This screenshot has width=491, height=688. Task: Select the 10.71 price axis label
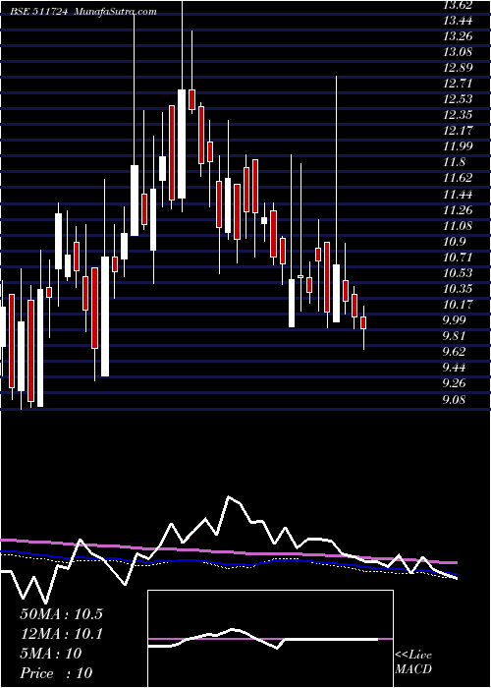click(458, 258)
